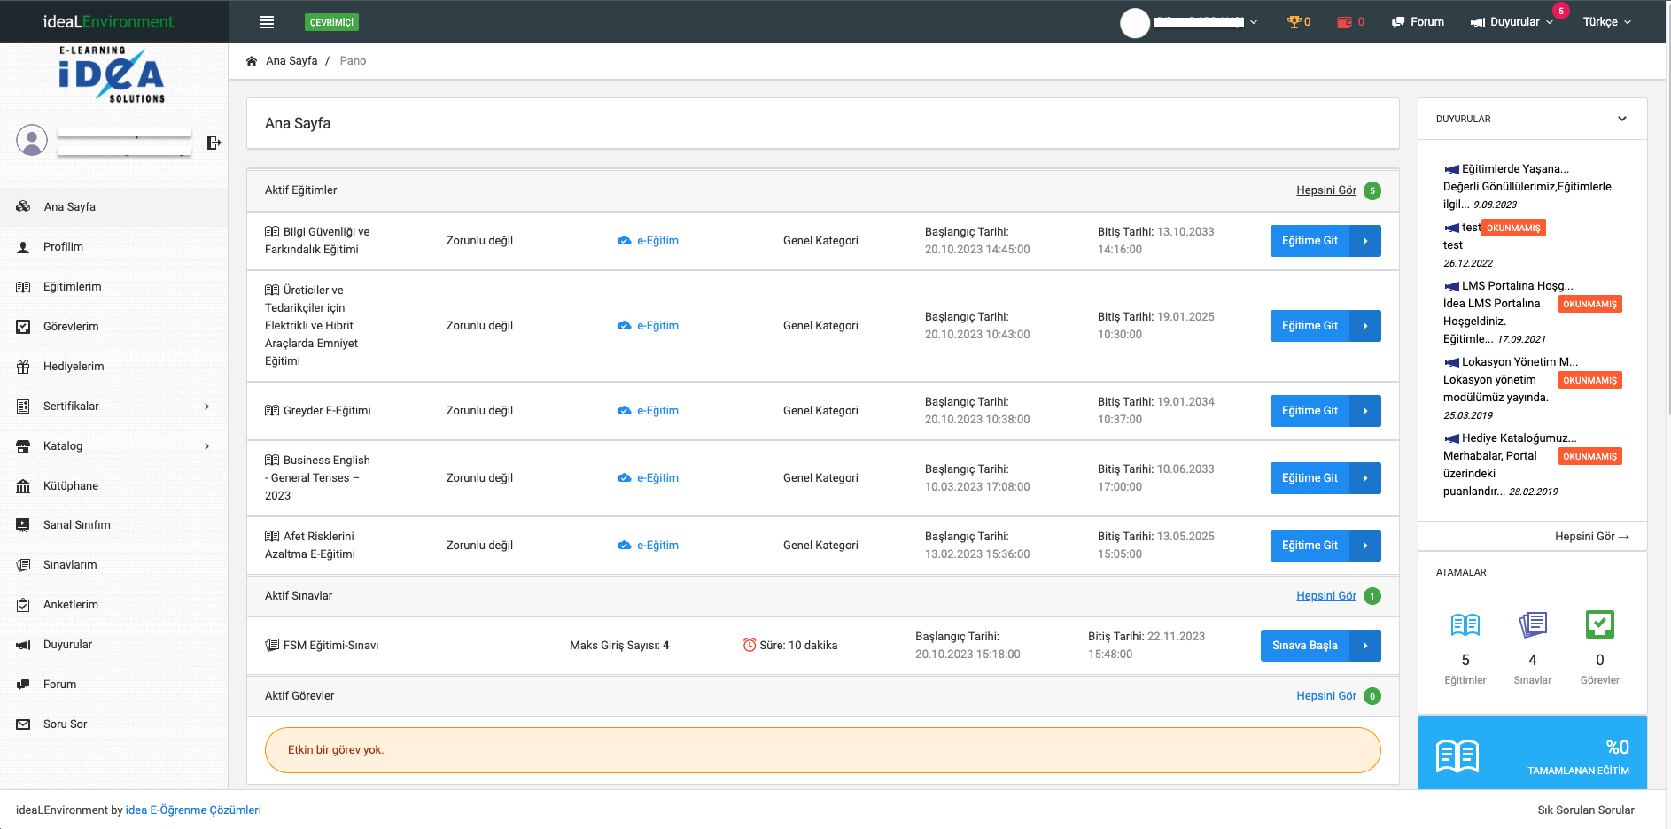The width and height of the screenshot is (1671, 829).
Task: Click the home icon in breadcrumb
Action: [x=252, y=61]
